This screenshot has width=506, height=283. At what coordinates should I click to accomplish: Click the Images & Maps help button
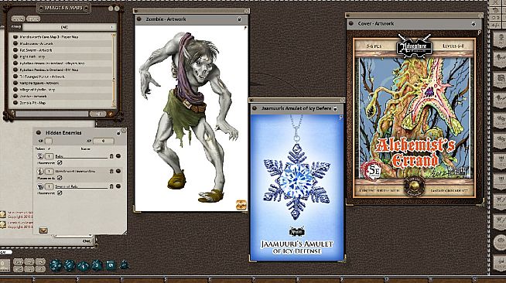[x=111, y=9]
